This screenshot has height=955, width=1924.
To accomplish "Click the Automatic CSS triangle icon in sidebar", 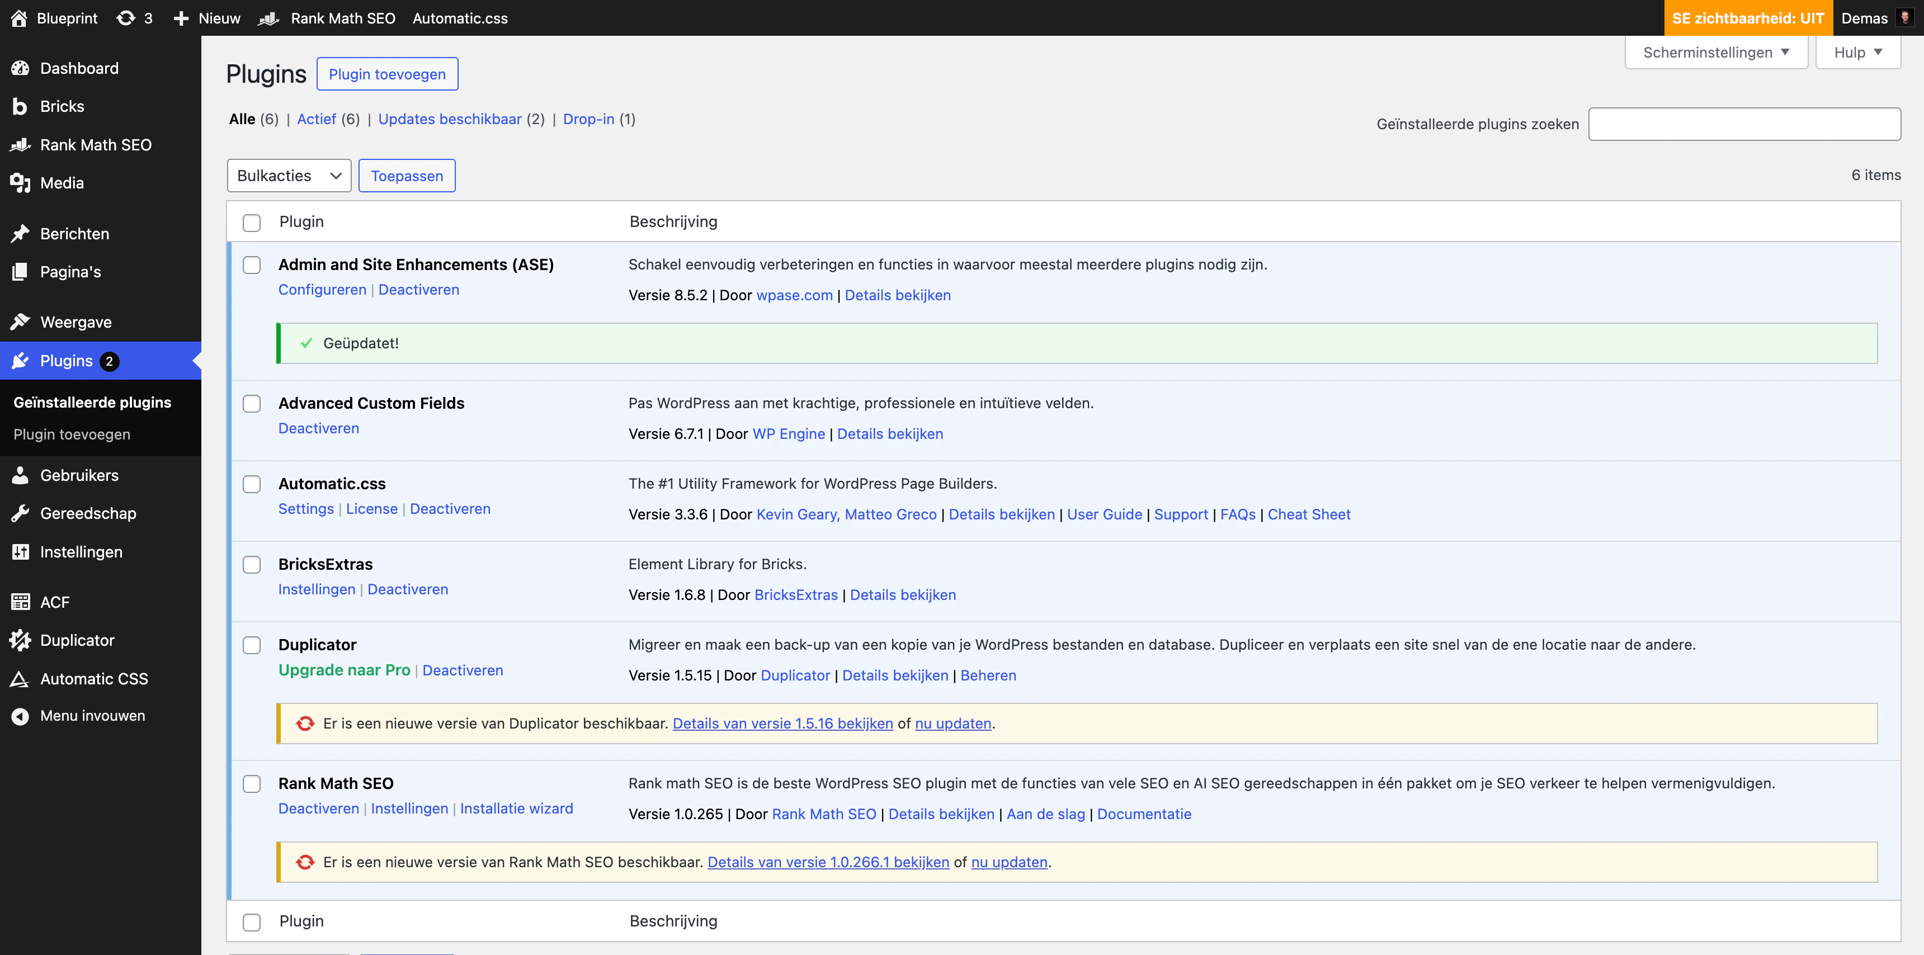I will [20, 679].
